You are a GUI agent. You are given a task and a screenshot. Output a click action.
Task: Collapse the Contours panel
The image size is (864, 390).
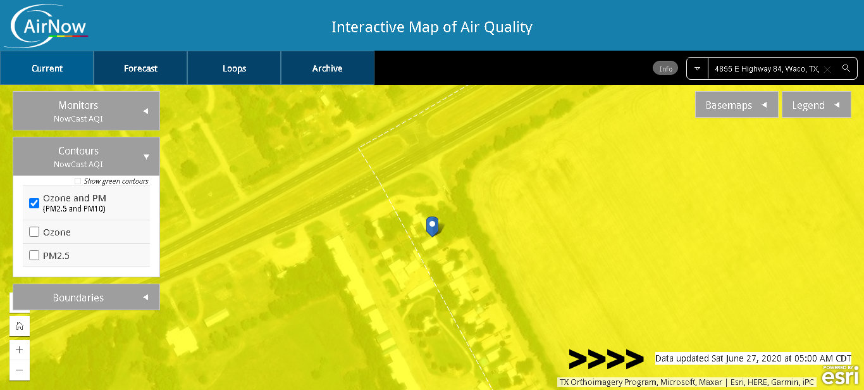coord(86,156)
